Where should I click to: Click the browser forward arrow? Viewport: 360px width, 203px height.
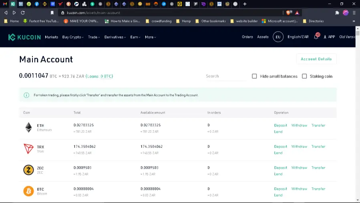[14, 13]
